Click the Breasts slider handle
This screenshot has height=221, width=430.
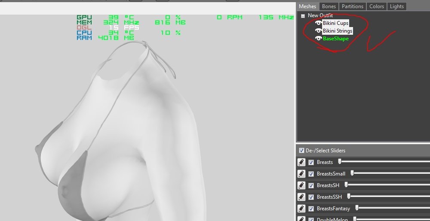(x=340, y=161)
